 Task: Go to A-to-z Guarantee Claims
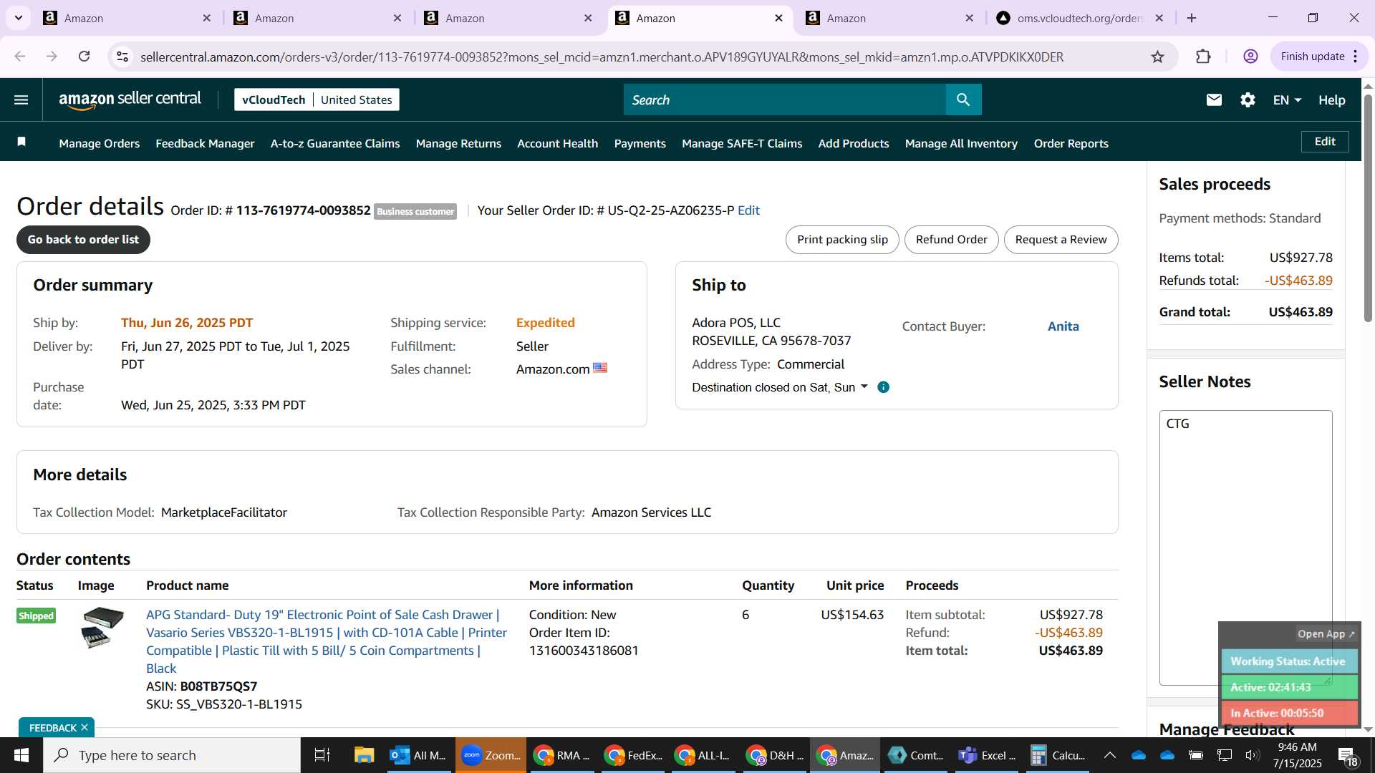coord(335,143)
